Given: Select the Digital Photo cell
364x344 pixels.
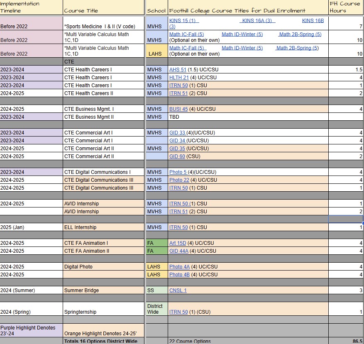Looking at the screenshot, I should (103, 267).
